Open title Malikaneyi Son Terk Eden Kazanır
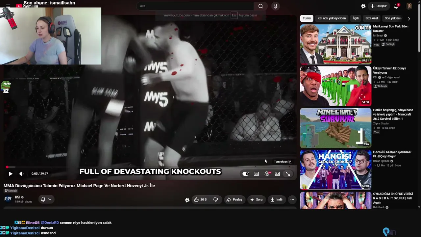The width and height of the screenshot is (421, 237). coord(391,29)
